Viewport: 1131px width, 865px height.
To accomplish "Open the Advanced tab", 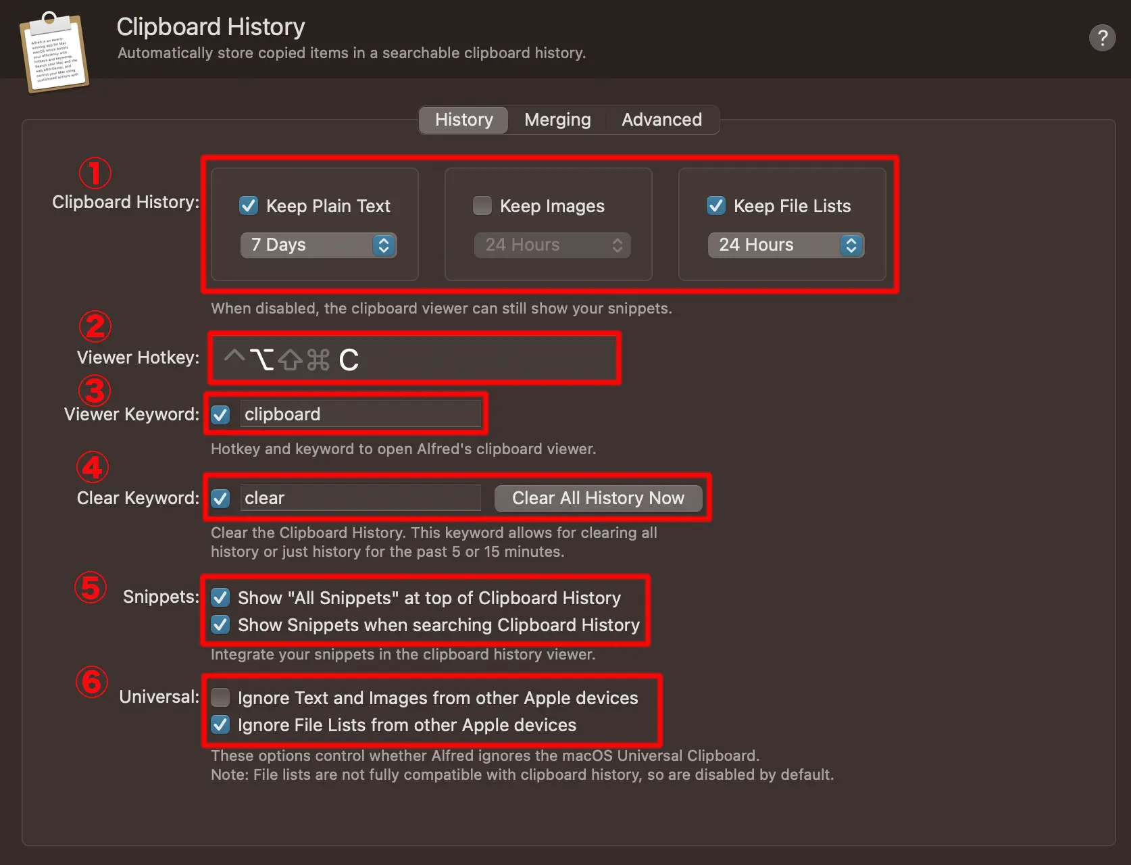I will (x=661, y=120).
